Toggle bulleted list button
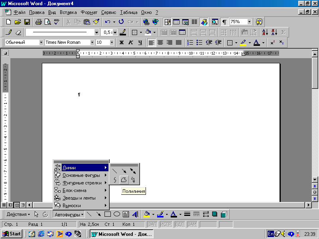 (x=199, y=43)
